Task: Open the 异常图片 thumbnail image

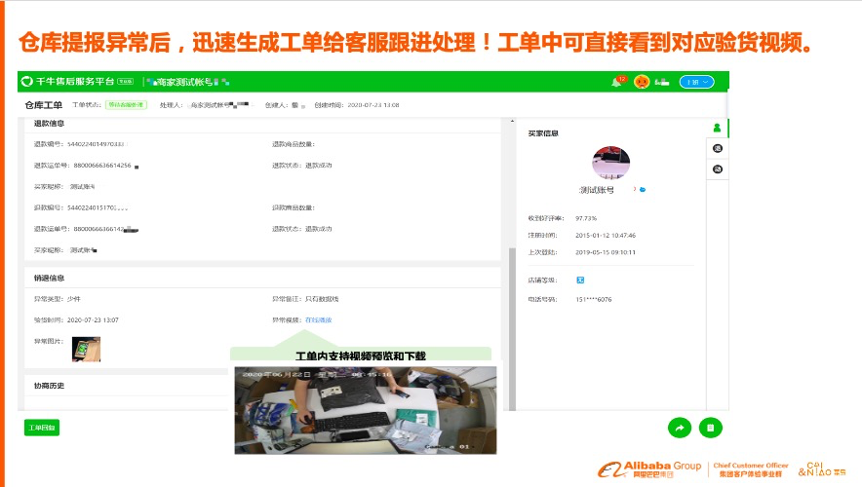Action: [x=87, y=350]
